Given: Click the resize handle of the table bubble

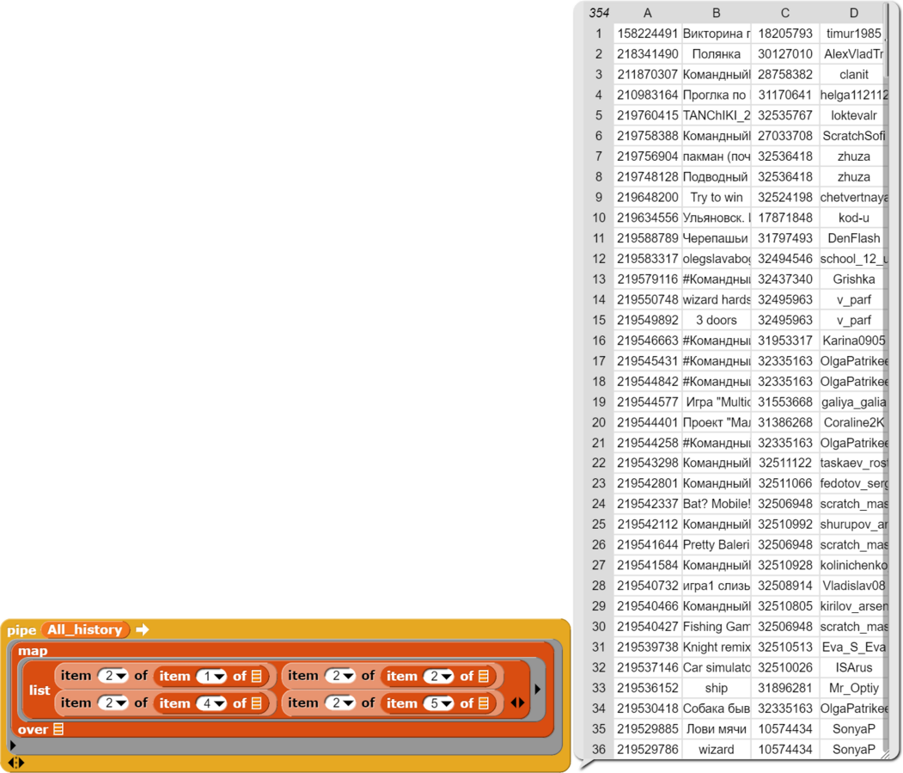Looking at the screenshot, I should click(884, 757).
